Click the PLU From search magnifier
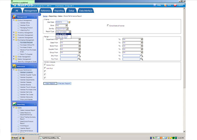 click(x=80, y=59)
